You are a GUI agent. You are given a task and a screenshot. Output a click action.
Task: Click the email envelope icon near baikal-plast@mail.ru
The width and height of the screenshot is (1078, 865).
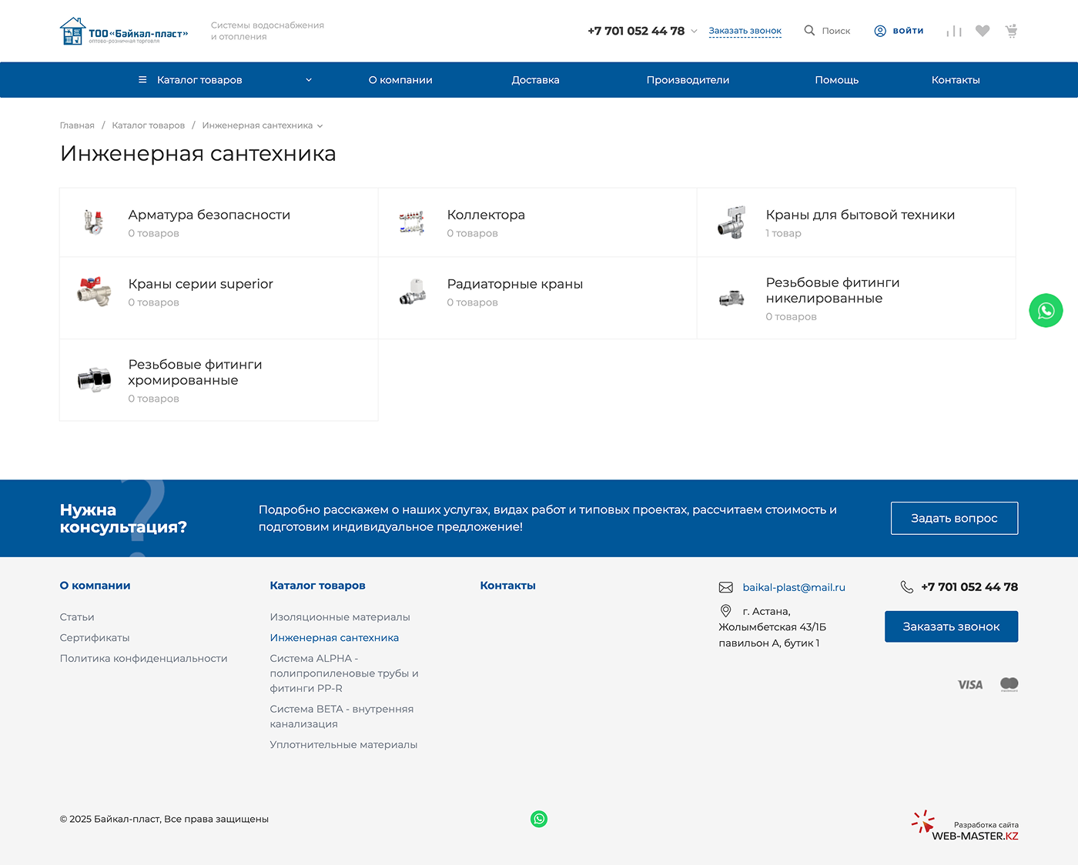(725, 587)
